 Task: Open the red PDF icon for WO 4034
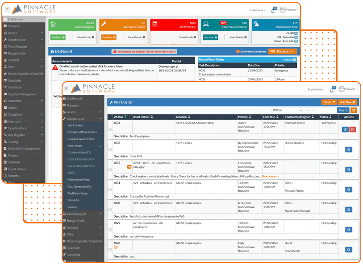[x=353, y=129]
